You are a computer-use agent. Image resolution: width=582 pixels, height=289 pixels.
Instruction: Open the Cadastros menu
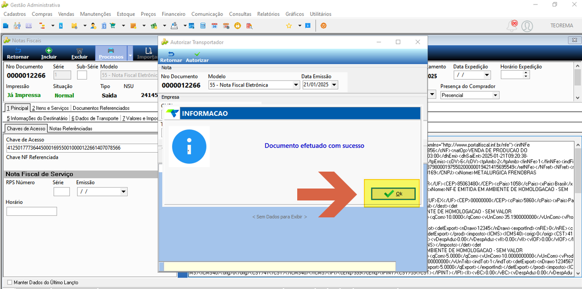point(14,14)
